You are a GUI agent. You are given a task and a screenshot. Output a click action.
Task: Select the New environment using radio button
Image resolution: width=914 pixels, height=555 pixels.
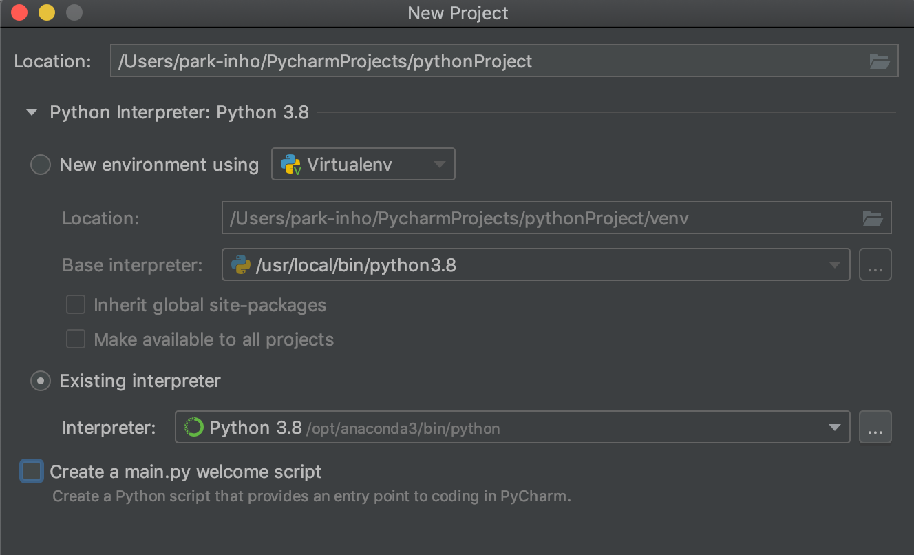(41, 165)
